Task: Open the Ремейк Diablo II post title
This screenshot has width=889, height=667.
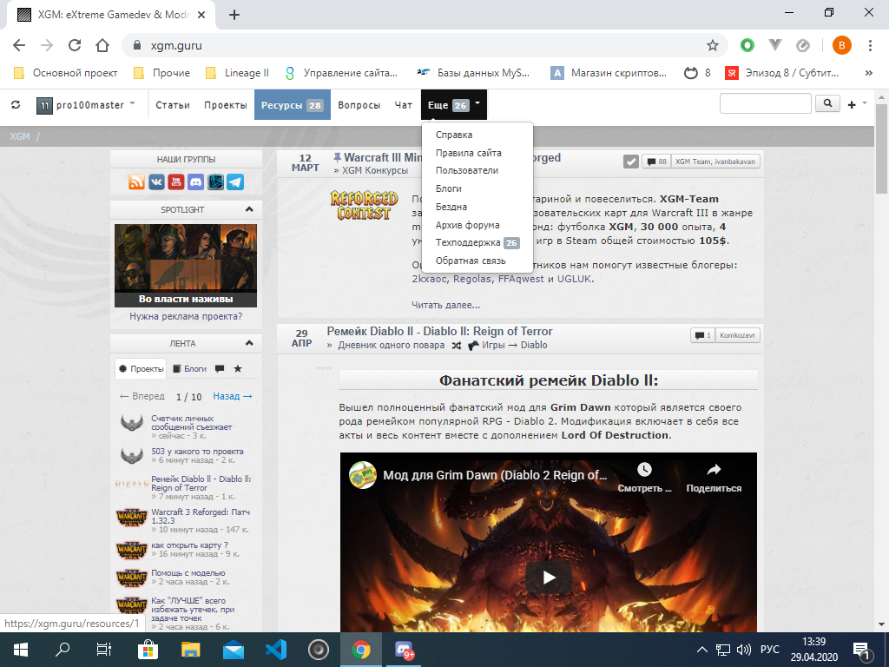Action: 439,331
